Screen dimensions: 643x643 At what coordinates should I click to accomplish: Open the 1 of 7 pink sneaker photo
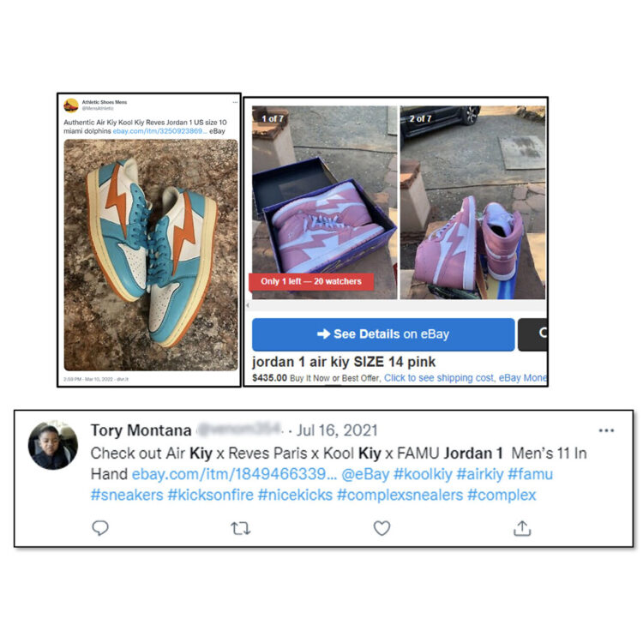[324, 202]
